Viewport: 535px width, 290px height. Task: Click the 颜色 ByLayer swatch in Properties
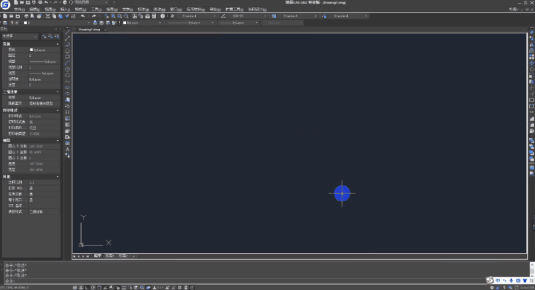click(31, 50)
